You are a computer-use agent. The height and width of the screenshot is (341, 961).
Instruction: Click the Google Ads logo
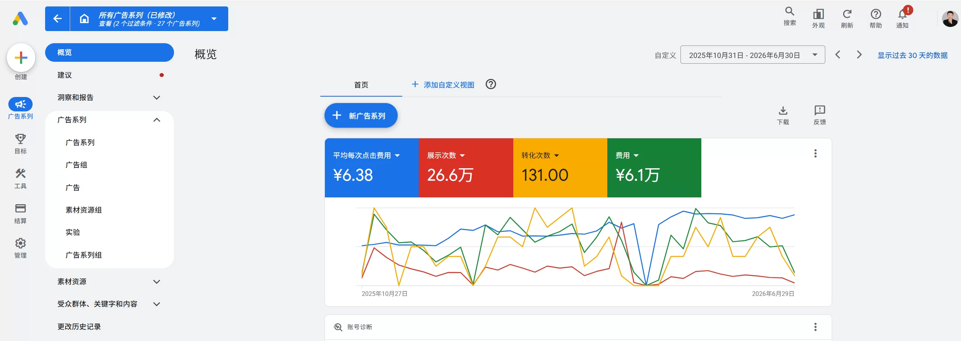pos(20,19)
